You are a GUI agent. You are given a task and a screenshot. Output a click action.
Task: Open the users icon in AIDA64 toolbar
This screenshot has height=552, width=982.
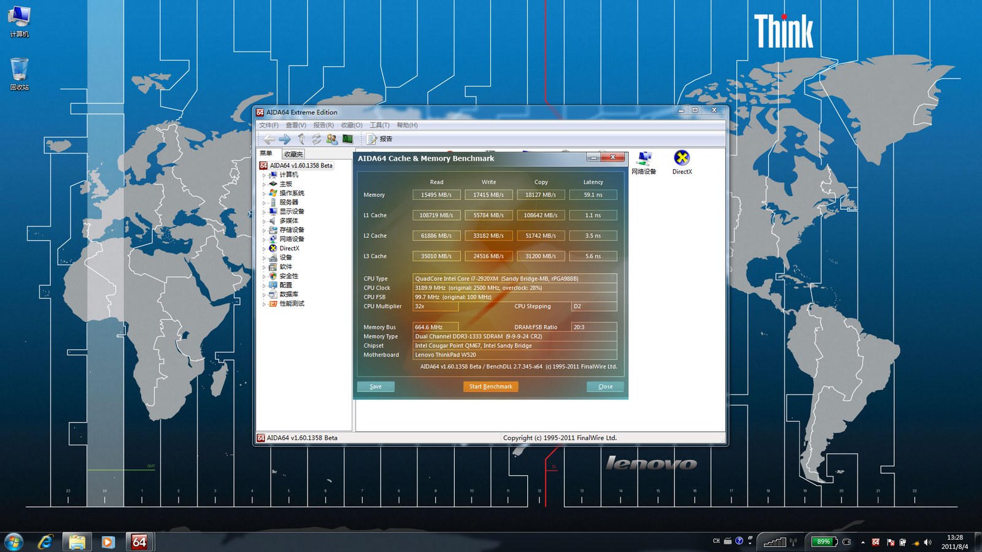click(332, 139)
